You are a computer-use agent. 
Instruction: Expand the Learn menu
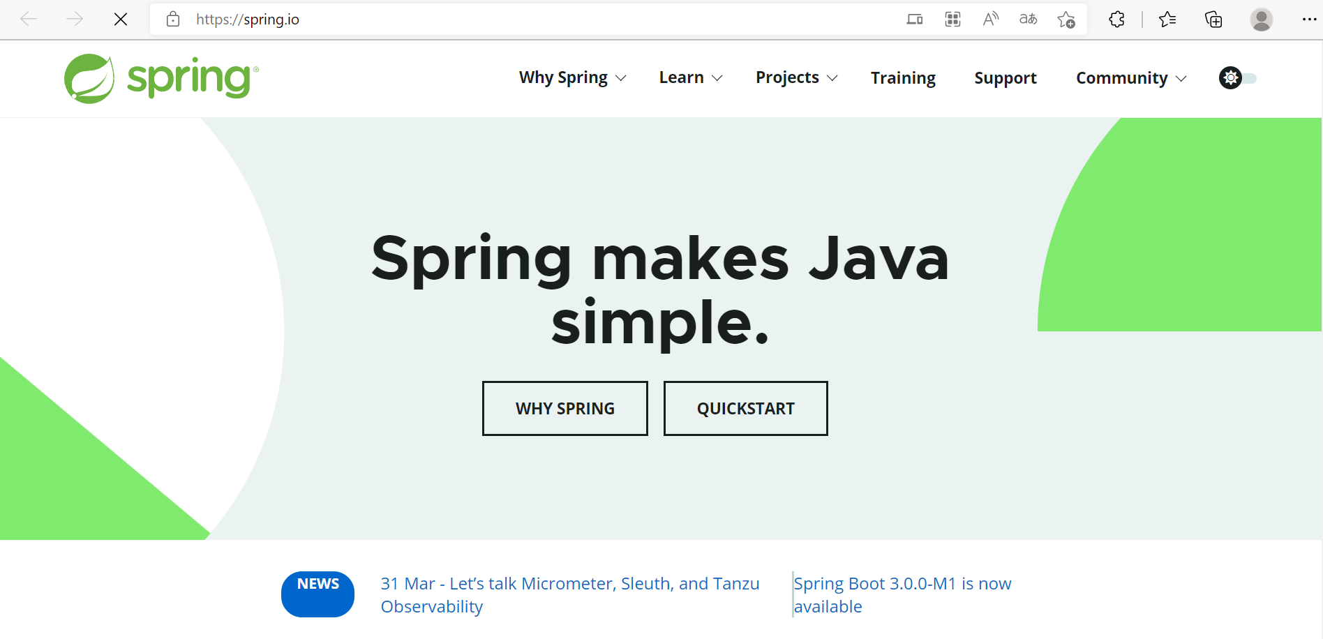689,77
